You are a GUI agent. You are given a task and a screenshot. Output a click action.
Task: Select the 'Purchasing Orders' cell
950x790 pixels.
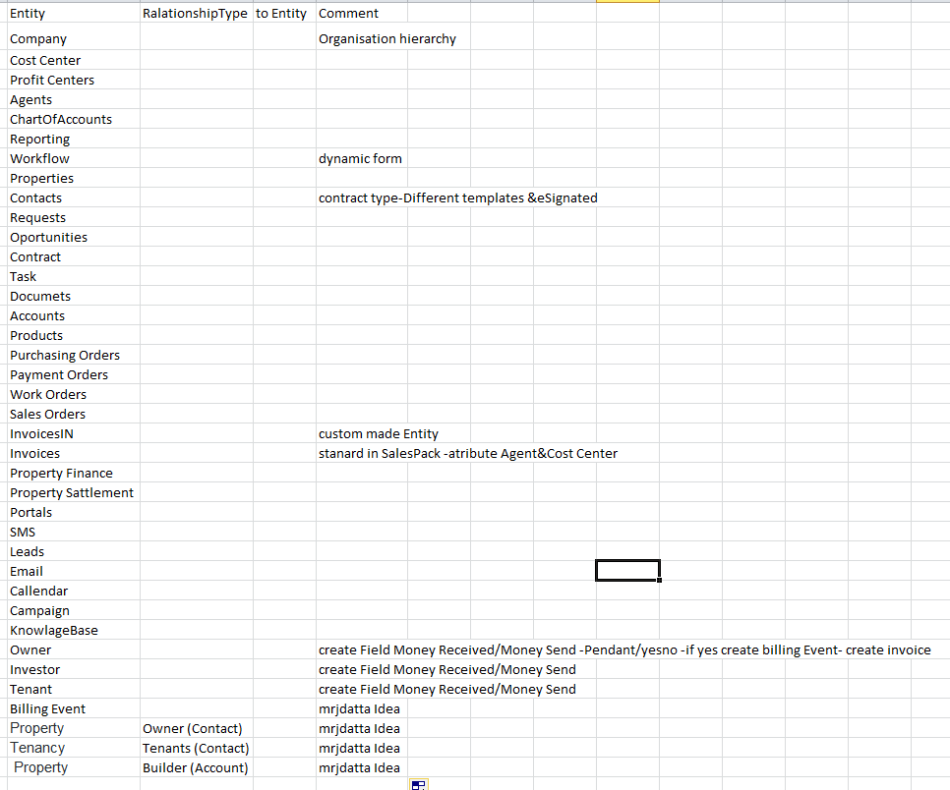[x=65, y=356]
